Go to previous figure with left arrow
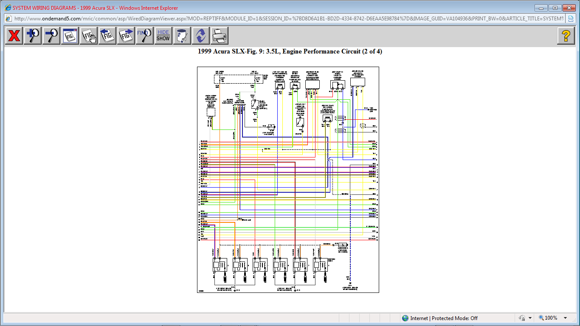This screenshot has width=580, height=326. click(107, 36)
